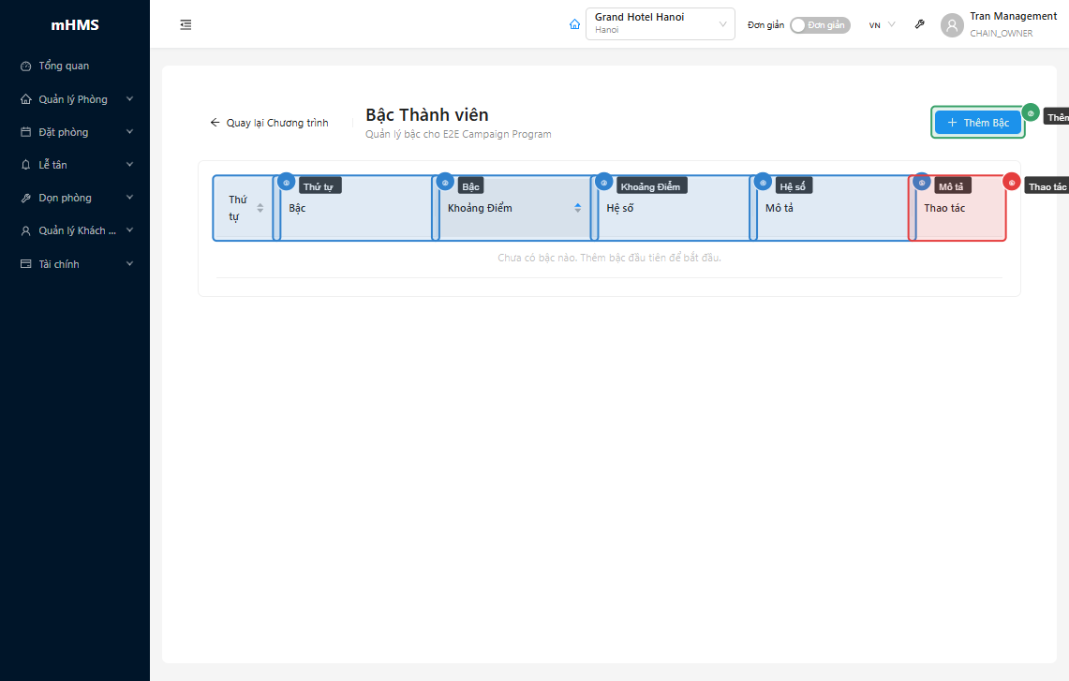Open the Quản lý Khách menu item
Viewport: 1069px width, 681px height.
(x=75, y=230)
